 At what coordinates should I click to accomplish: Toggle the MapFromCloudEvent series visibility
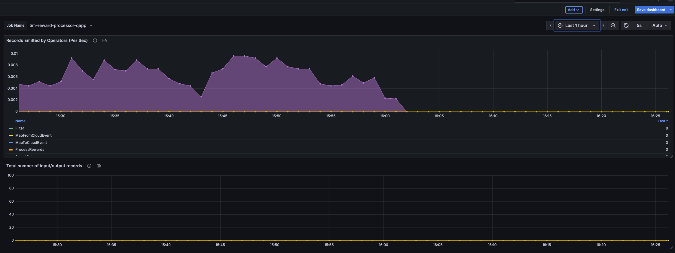click(33, 135)
